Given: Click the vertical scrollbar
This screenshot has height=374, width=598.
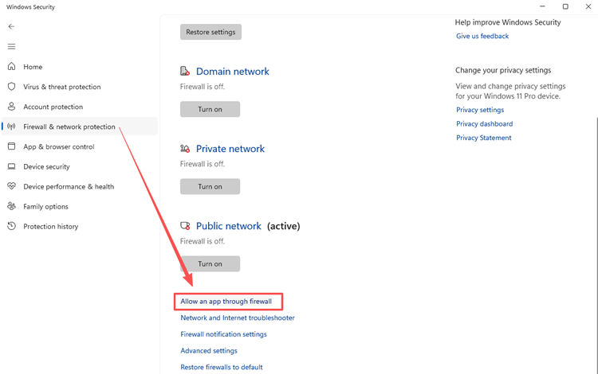Looking at the screenshot, I should 596,245.
